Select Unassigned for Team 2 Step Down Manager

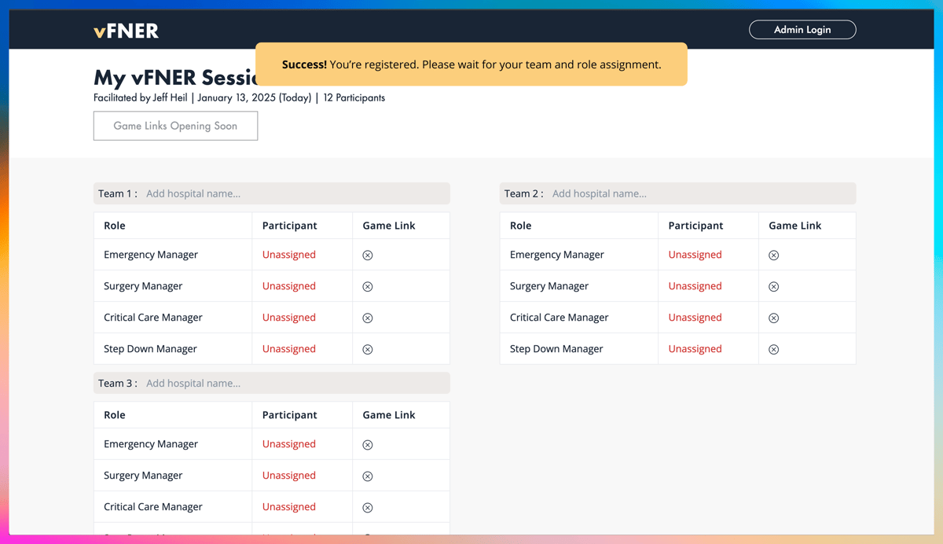695,349
